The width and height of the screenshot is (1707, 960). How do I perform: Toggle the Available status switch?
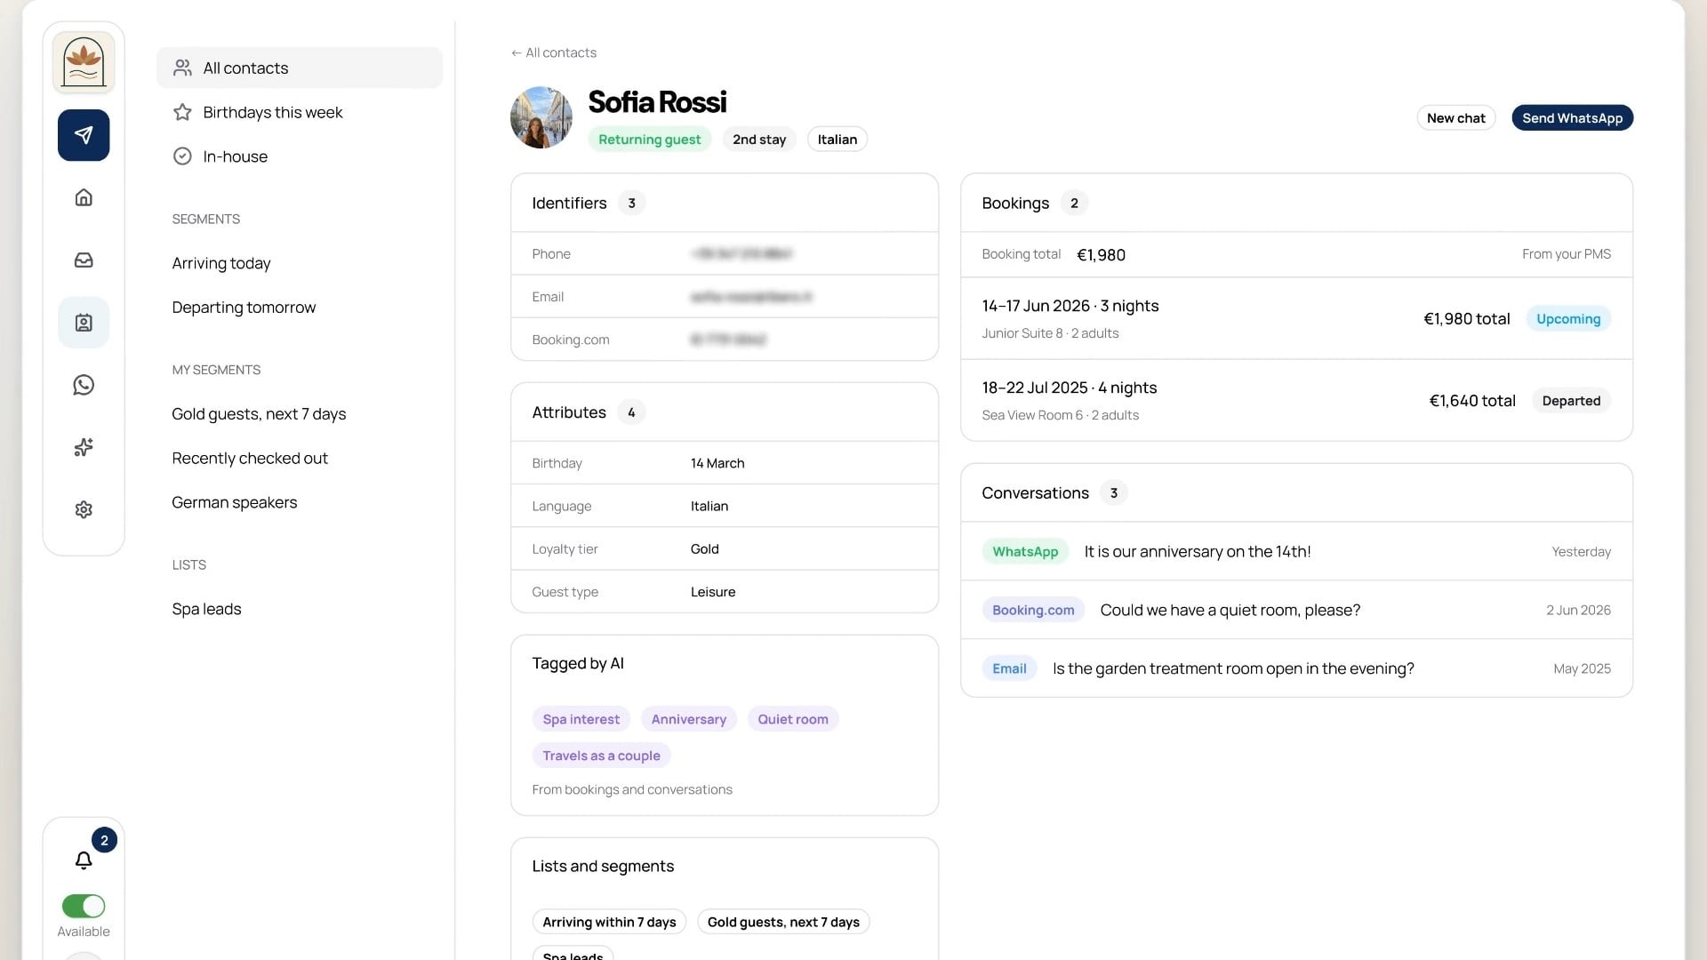tap(84, 906)
